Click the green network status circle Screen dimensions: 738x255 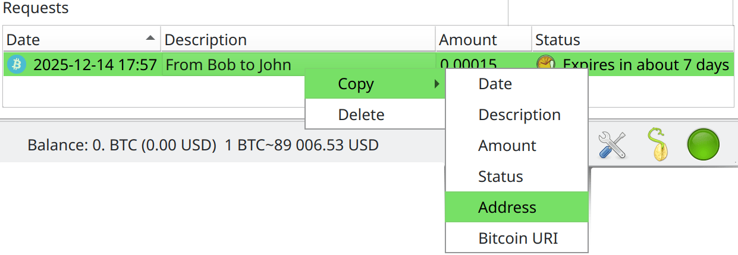click(703, 144)
